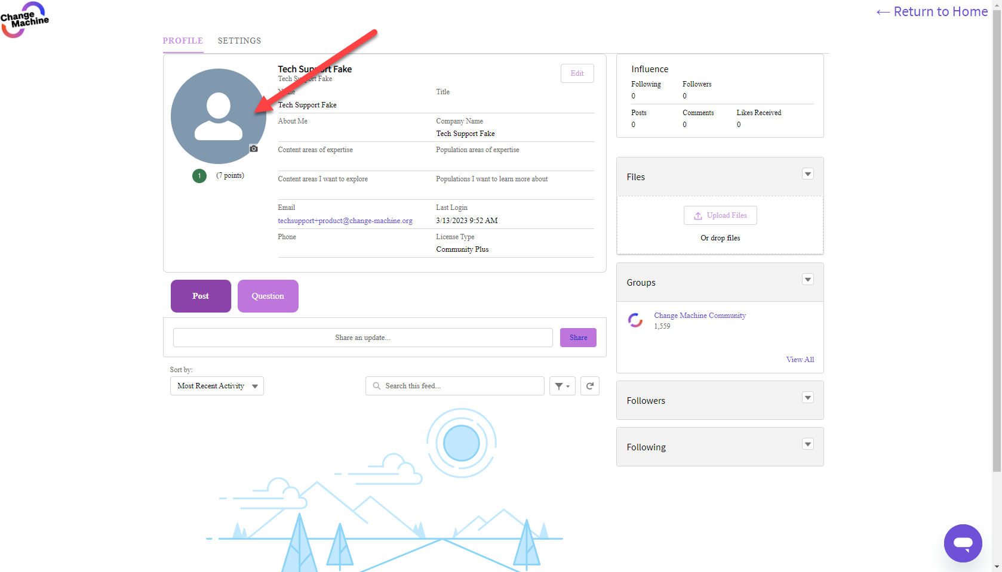This screenshot has height=572, width=1002.
Task: Click the Comments label in Influence
Action: [x=698, y=113]
